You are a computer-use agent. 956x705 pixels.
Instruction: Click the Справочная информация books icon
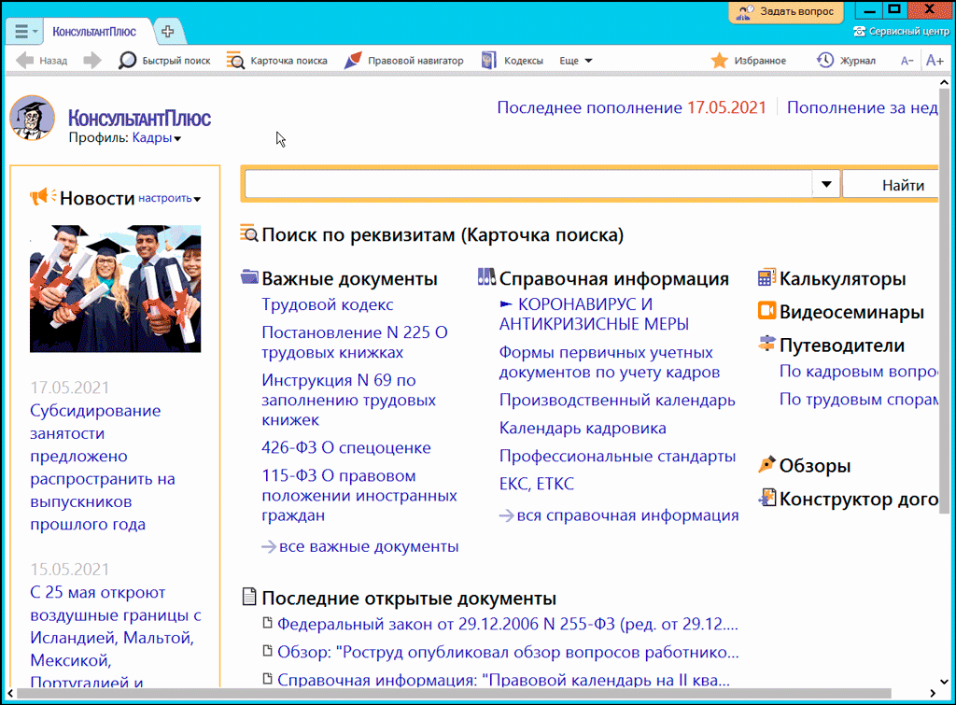tap(486, 277)
